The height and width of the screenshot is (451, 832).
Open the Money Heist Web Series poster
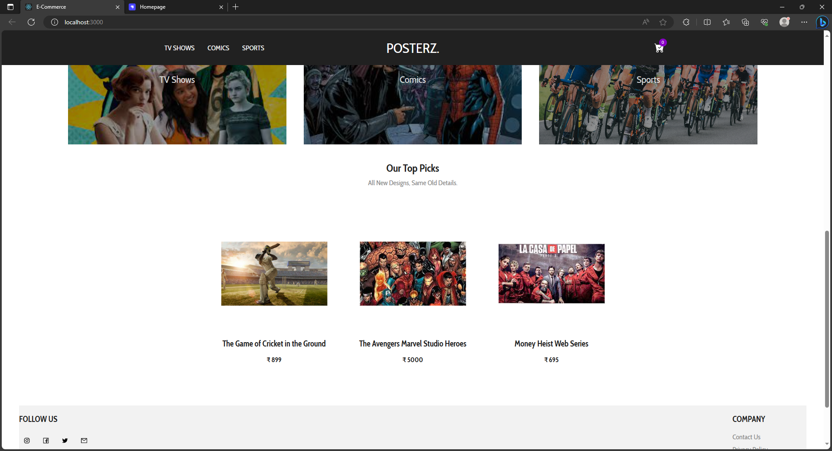point(551,273)
